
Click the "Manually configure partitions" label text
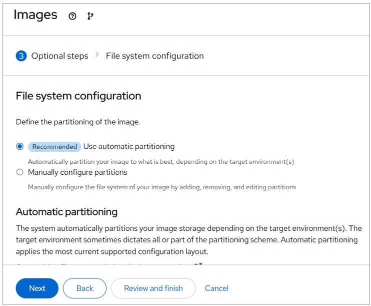(77, 172)
